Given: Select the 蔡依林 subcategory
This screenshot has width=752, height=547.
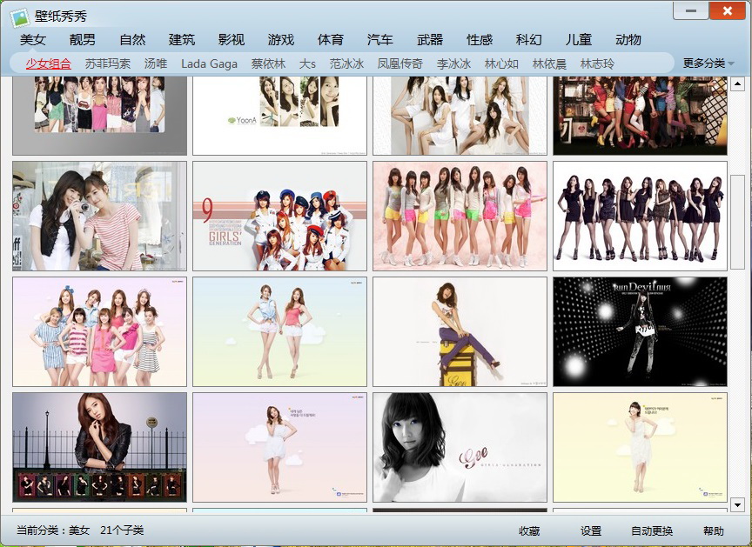Looking at the screenshot, I should (268, 63).
